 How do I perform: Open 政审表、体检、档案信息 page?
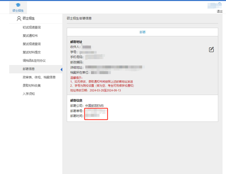(39, 77)
